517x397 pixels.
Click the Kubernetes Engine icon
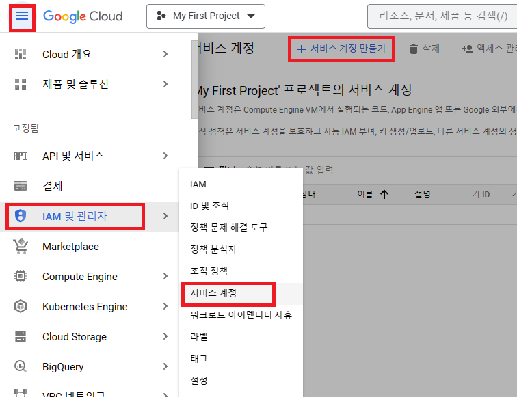pyautogui.click(x=21, y=307)
